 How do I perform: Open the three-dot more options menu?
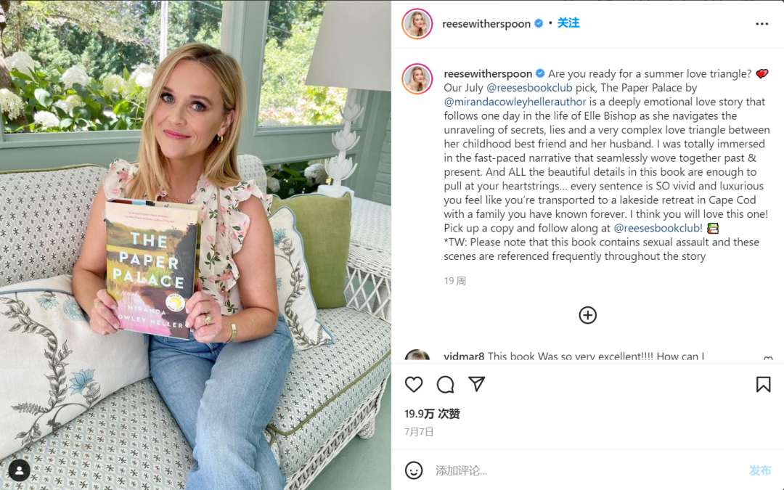[x=762, y=24]
